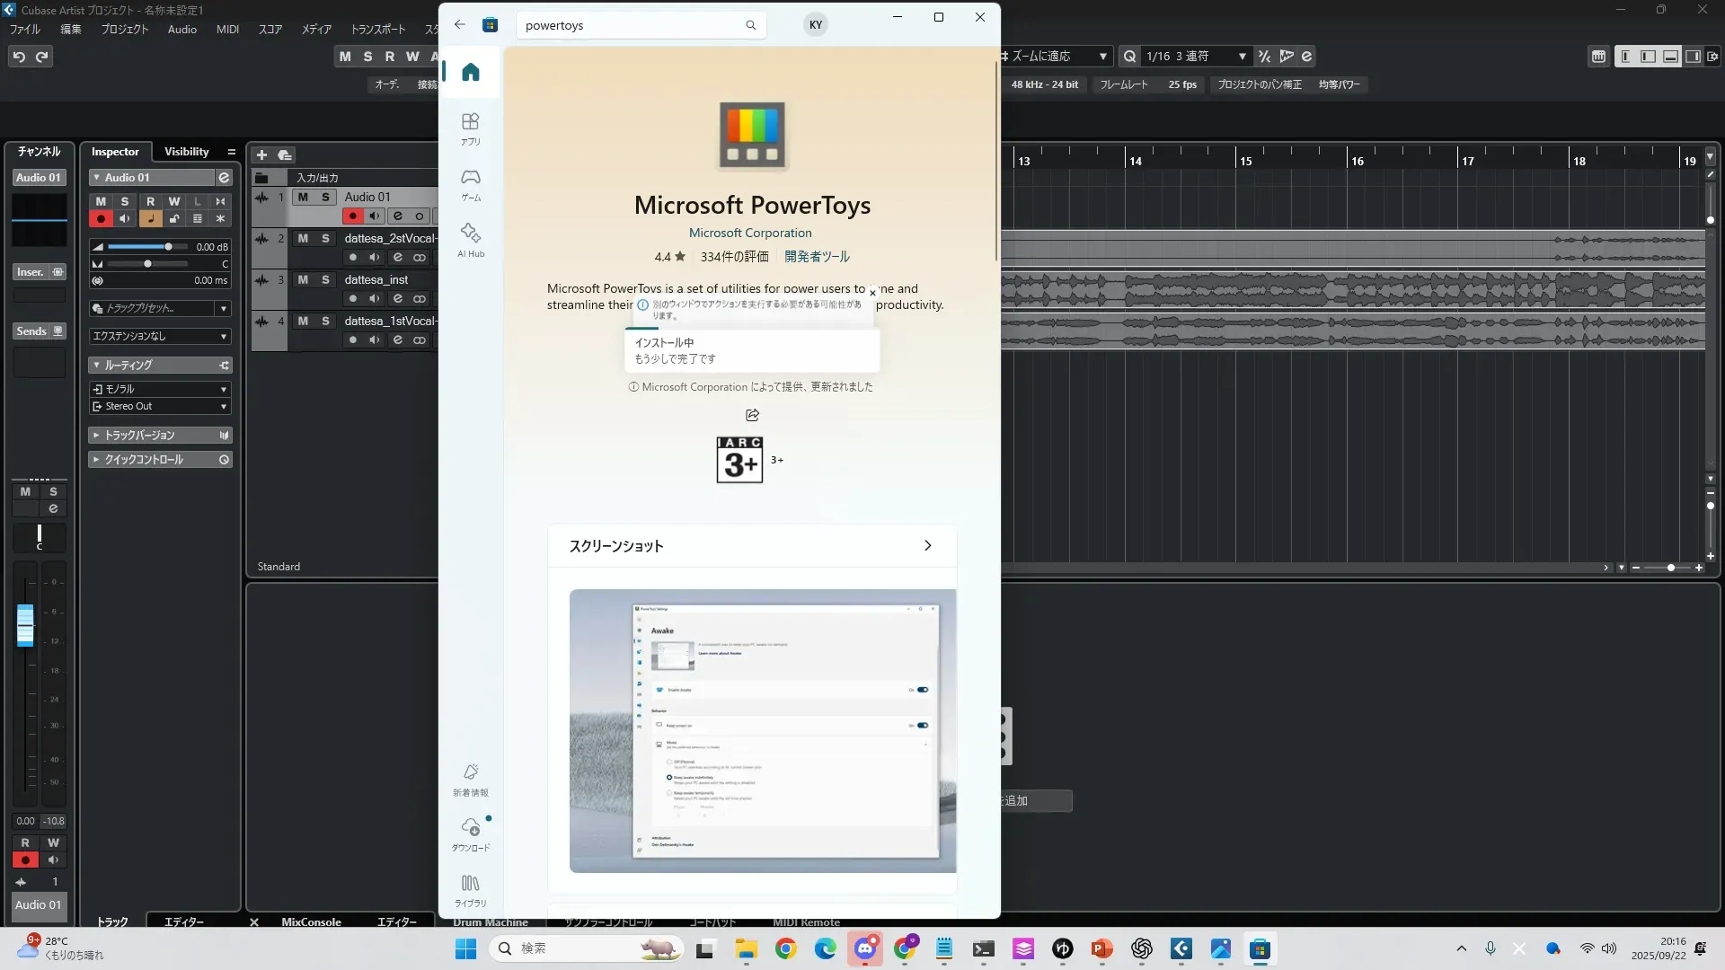Open the Apps section in Store sidebar

coord(470,128)
